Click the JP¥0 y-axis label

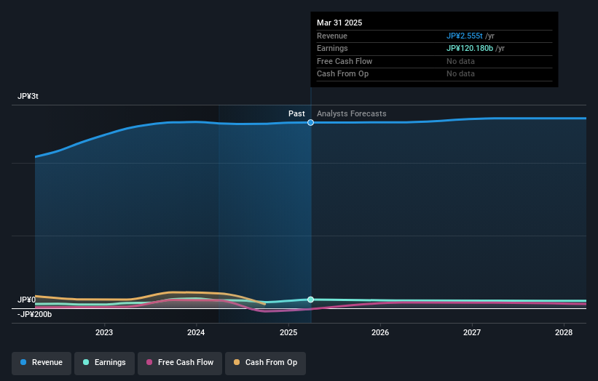click(x=26, y=300)
